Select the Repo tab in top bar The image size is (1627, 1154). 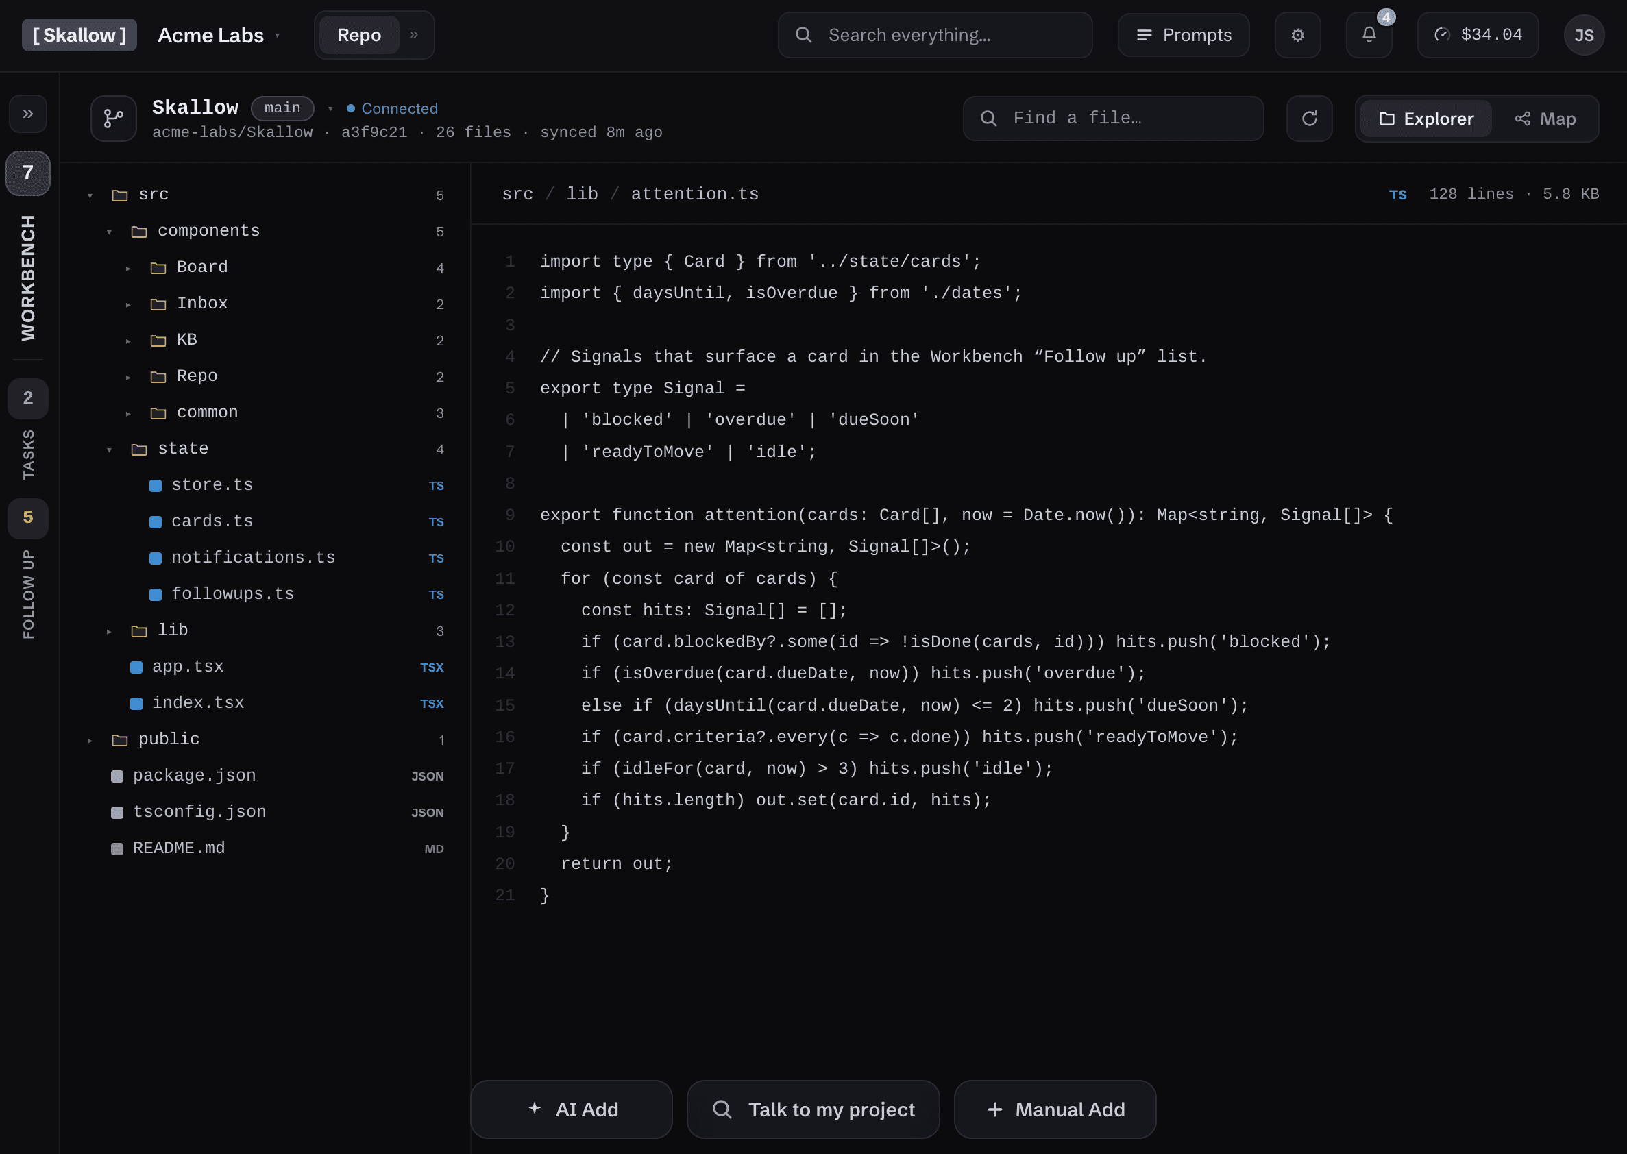359,35
